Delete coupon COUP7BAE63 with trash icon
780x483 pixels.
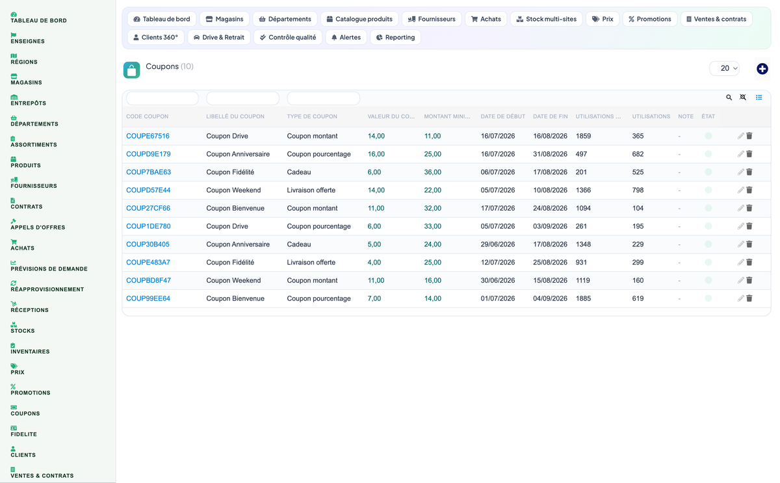click(x=749, y=172)
